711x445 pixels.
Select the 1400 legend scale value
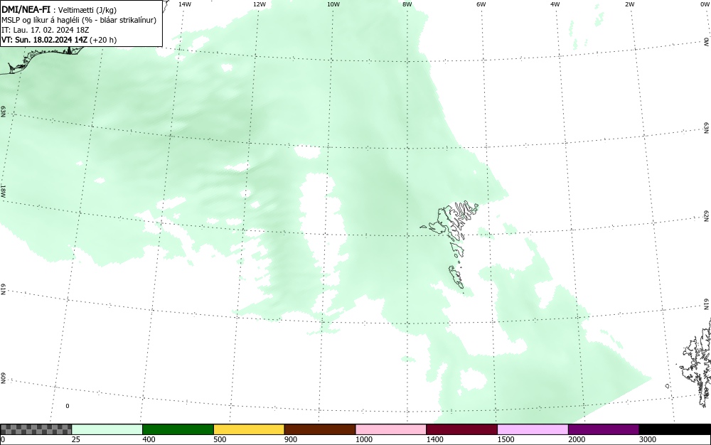coord(434,439)
